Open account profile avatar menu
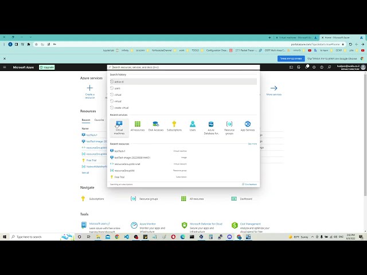The height and width of the screenshot is (275, 367). (x=363, y=67)
